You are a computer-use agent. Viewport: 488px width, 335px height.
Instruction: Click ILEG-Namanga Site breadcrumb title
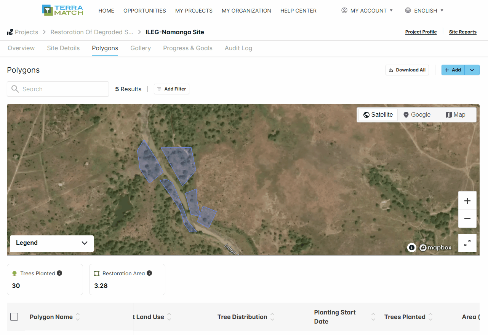coord(175,32)
